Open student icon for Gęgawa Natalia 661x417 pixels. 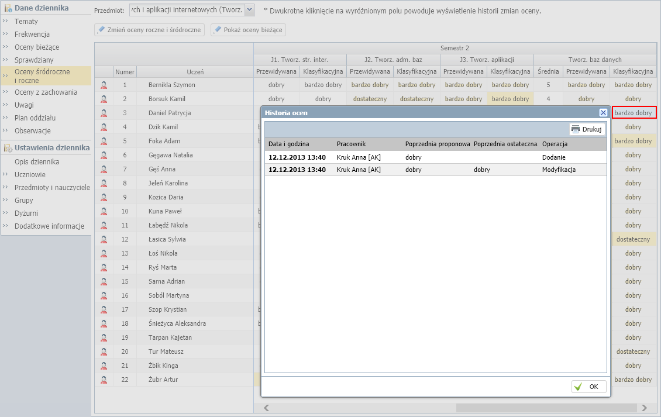[104, 155]
